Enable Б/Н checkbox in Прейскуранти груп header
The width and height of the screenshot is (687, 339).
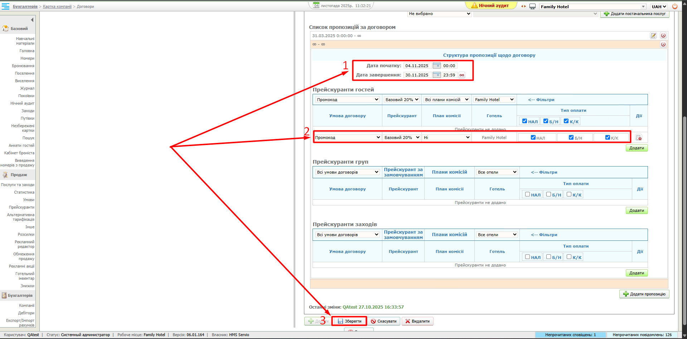pos(548,194)
